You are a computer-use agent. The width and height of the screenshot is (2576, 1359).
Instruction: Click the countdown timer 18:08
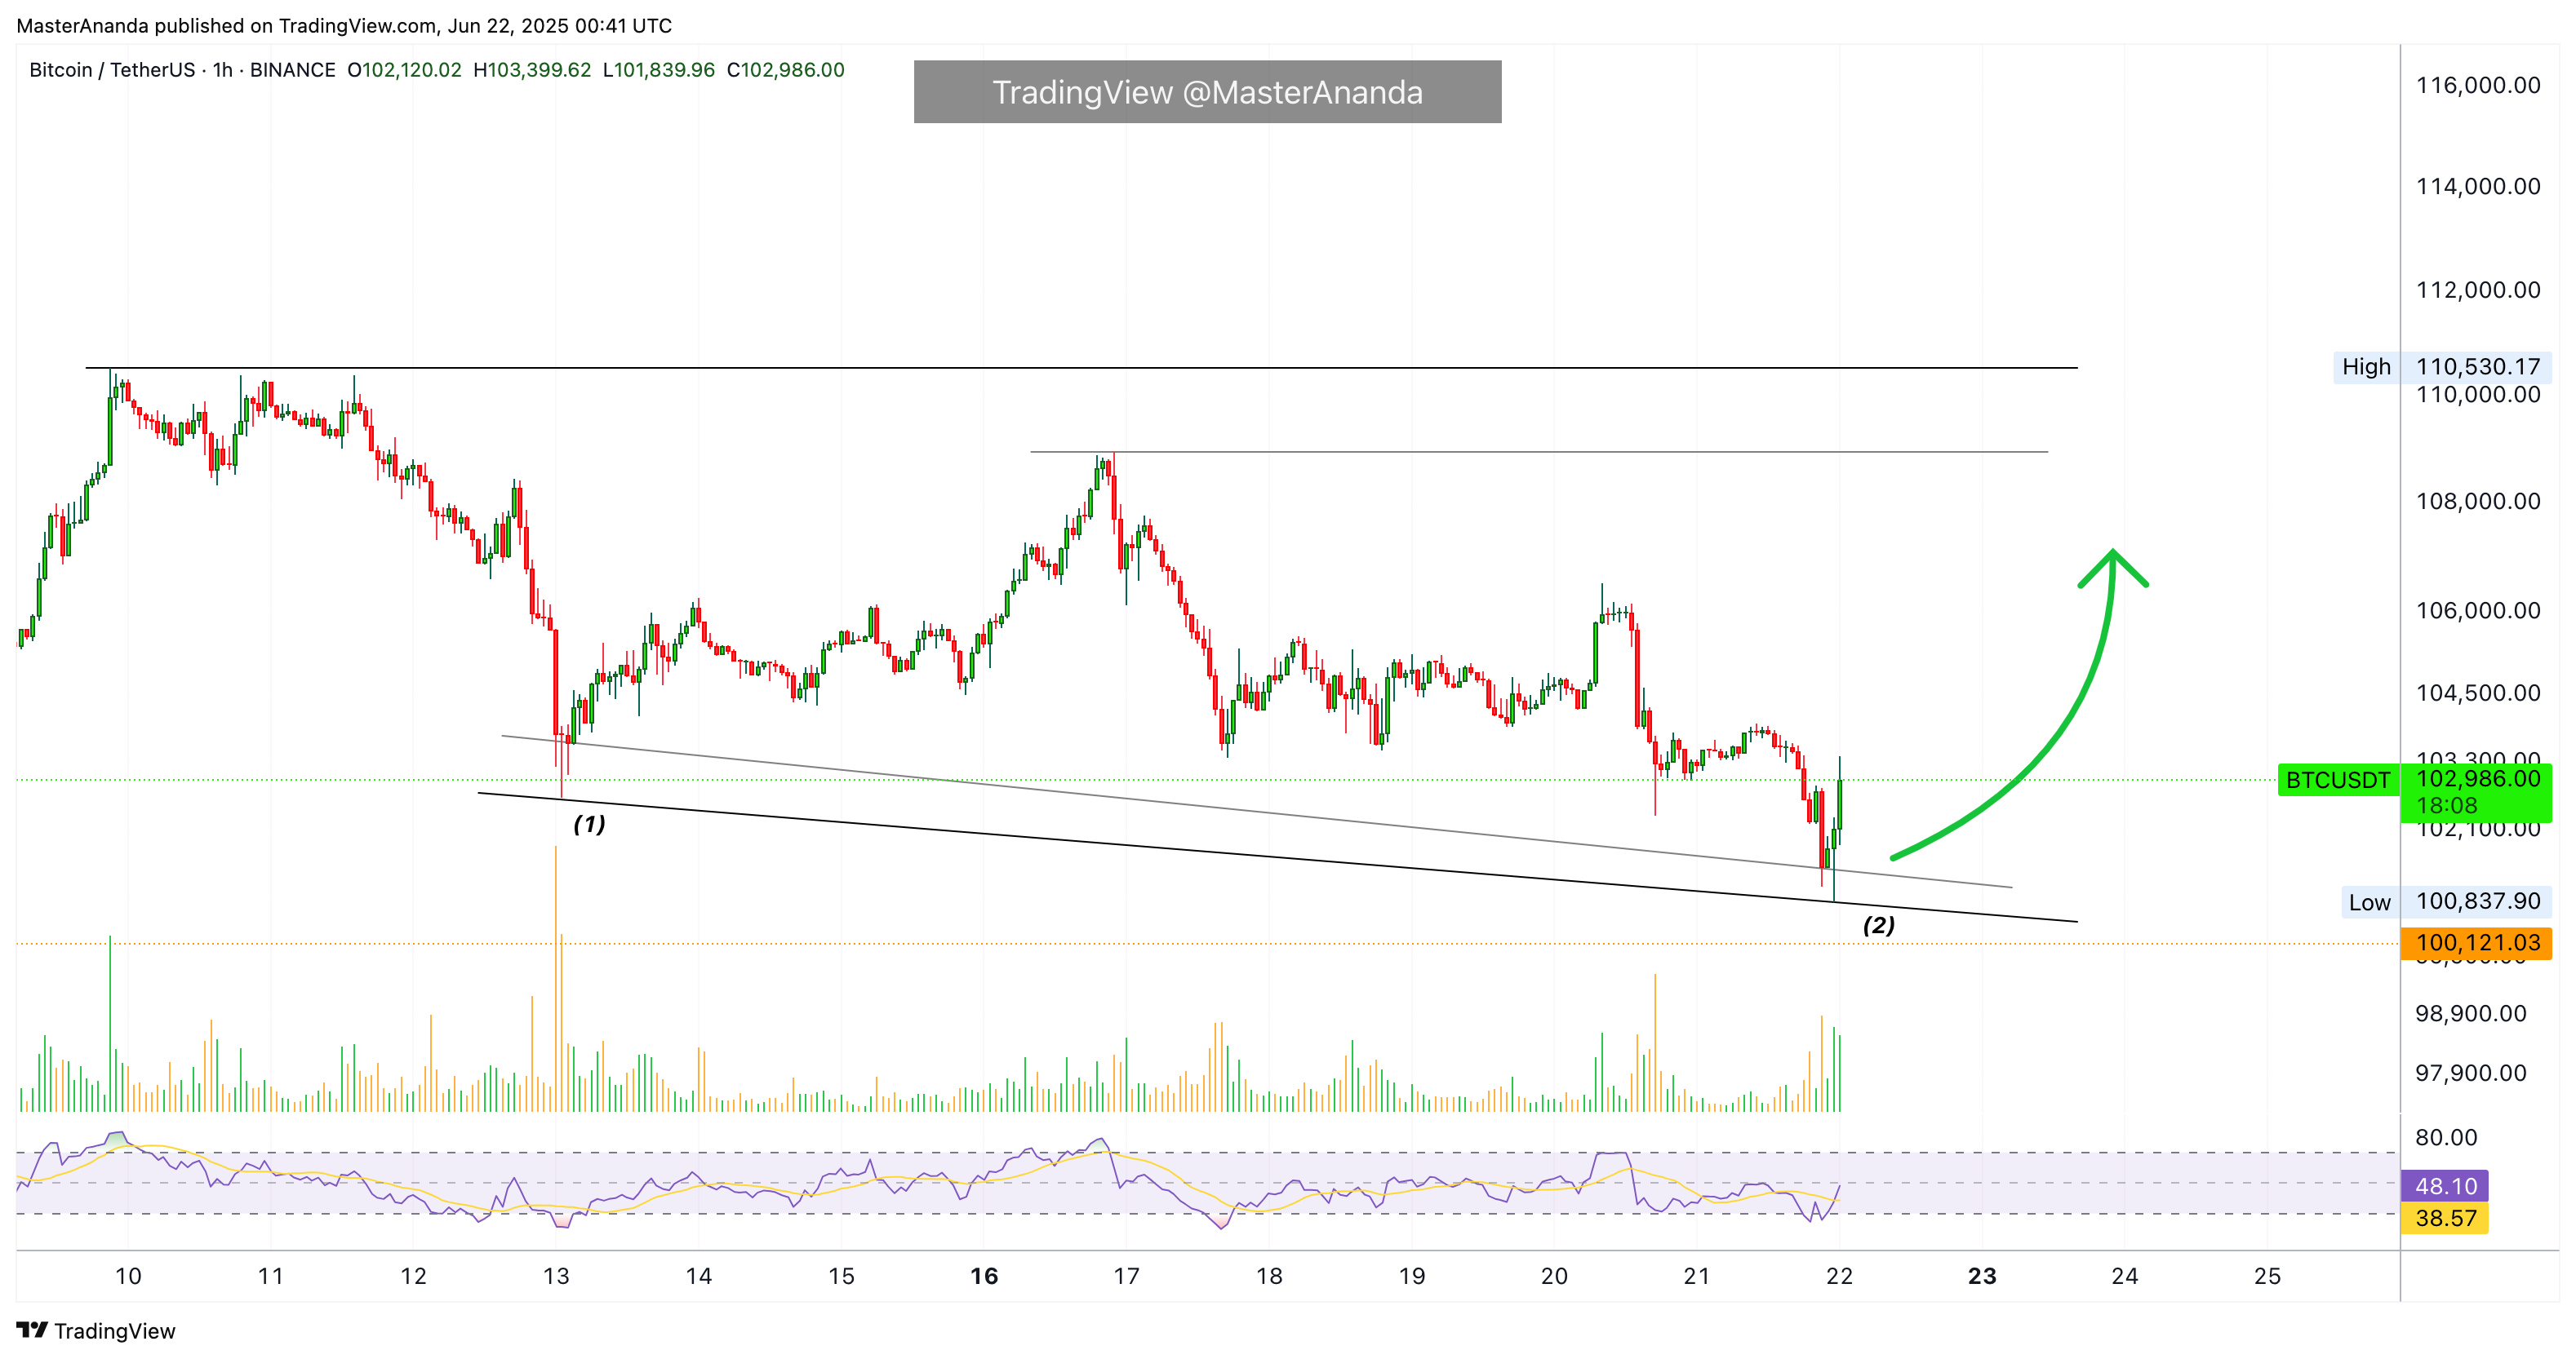tap(2446, 805)
